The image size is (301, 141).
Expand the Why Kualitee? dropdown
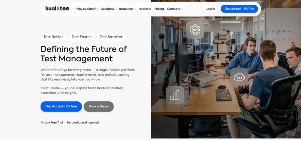click(87, 9)
